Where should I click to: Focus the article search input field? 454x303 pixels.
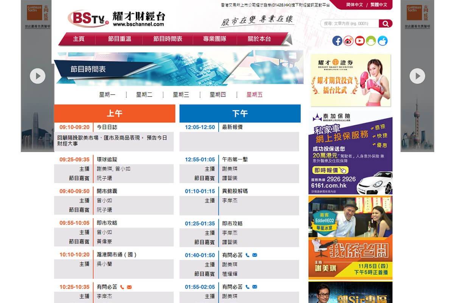(x=350, y=23)
